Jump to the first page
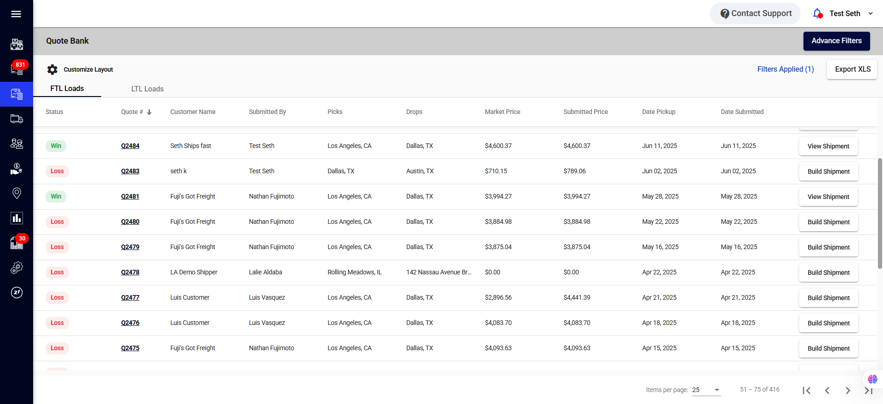This screenshot has width=883, height=404. coord(806,390)
